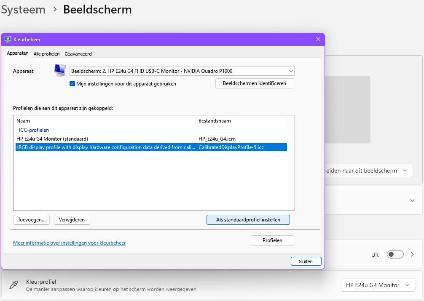424x301 pixels.
Task: Click the Kleurbeheer title bar icon
Action: [8, 39]
